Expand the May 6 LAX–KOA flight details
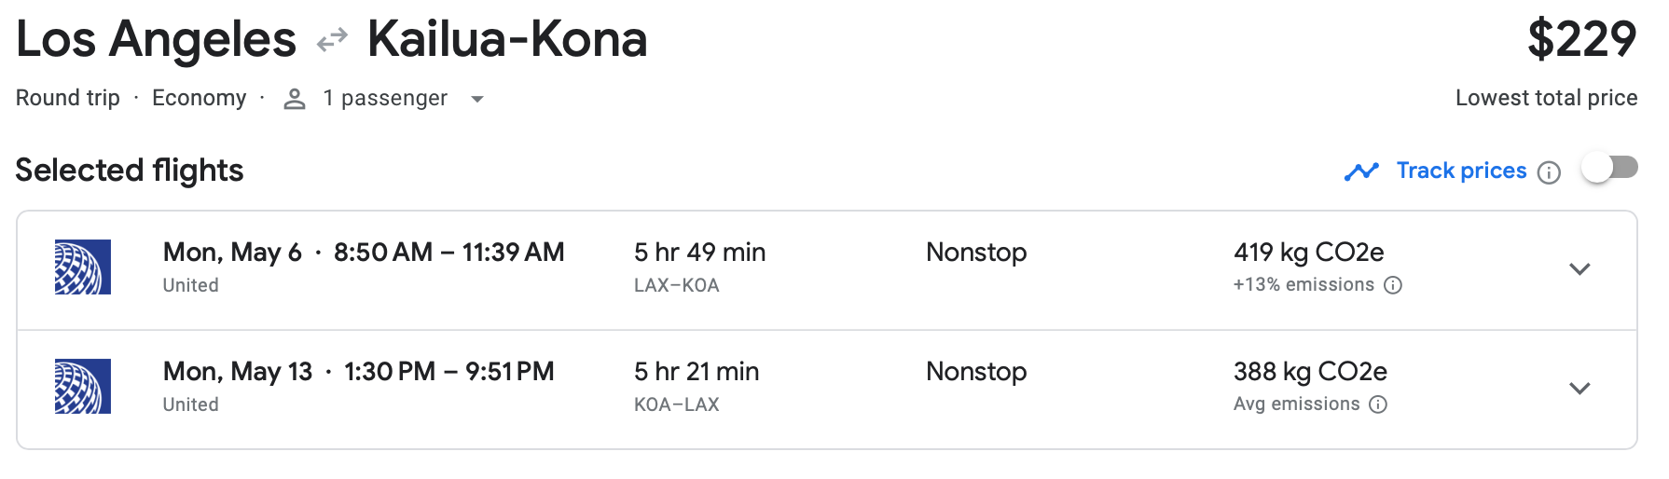The height and width of the screenshot is (479, 1669). click(1579, 269)
